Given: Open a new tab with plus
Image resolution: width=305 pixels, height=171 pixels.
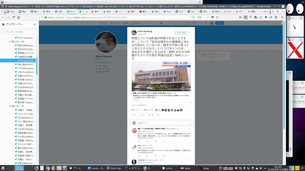Looking at the screenshot, I should pos(277,11).
